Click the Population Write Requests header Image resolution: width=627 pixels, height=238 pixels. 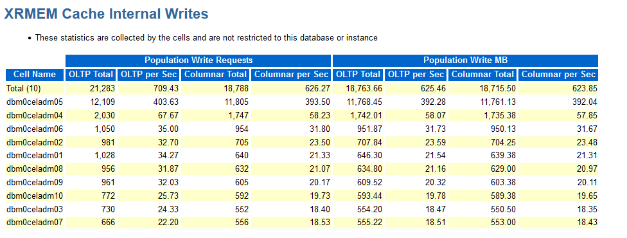coord(199,60)
